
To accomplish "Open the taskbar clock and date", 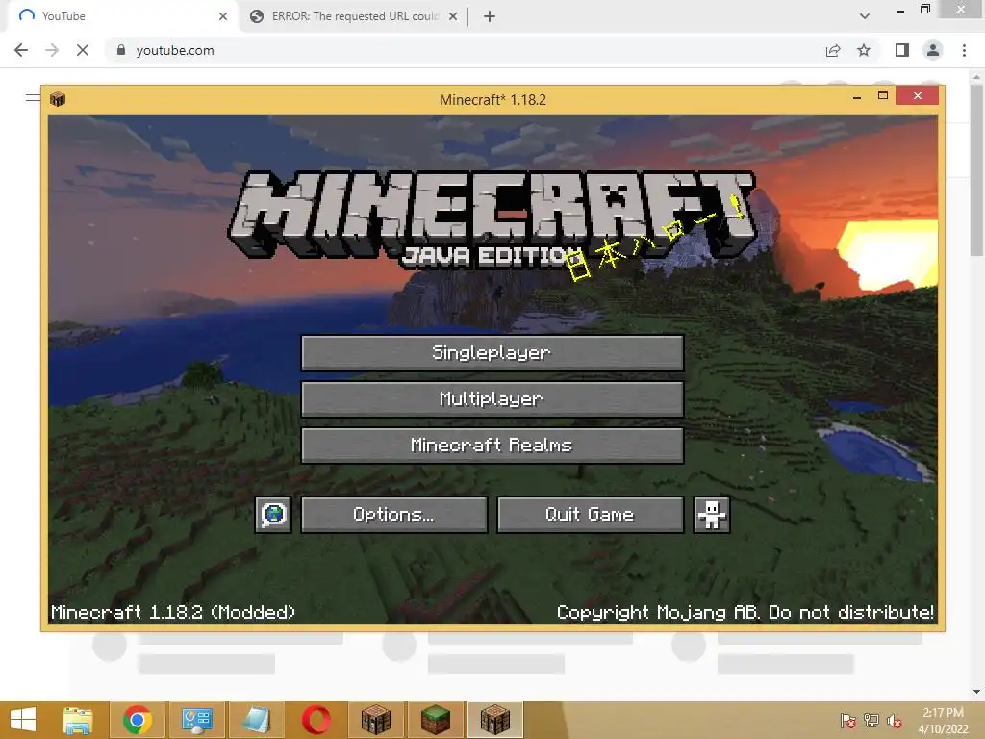I will point(943,721).
